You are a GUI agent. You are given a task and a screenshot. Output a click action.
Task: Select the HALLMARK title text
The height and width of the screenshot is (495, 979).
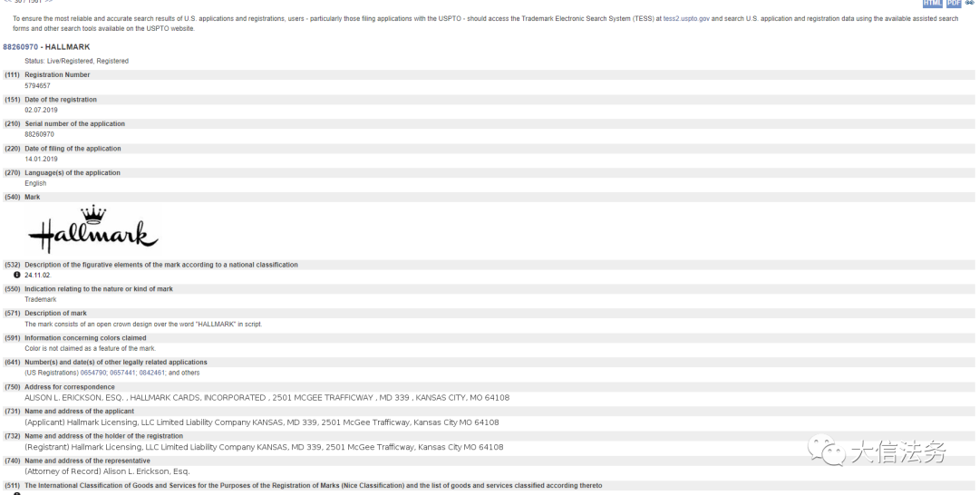(x=67, y=47)
